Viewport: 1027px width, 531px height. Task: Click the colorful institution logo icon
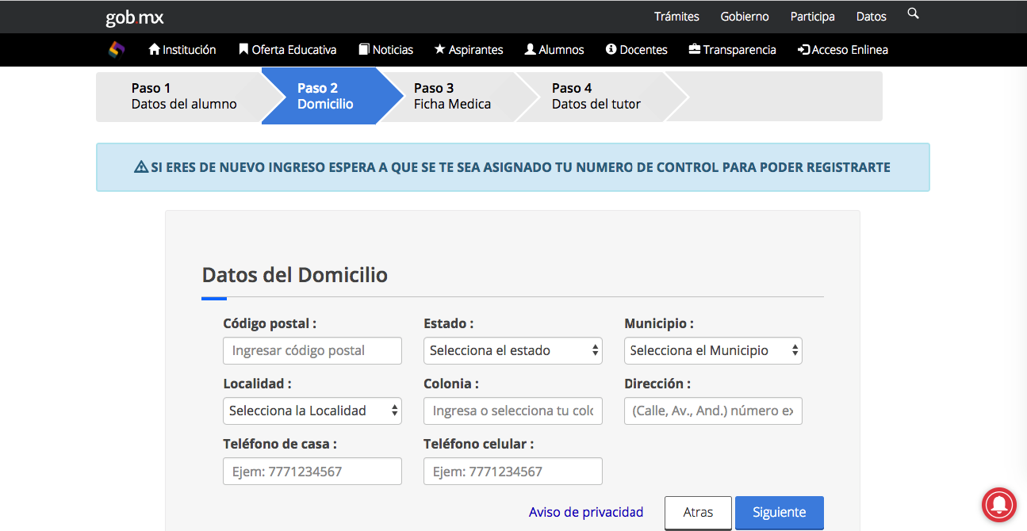click(x=117, y=50)
